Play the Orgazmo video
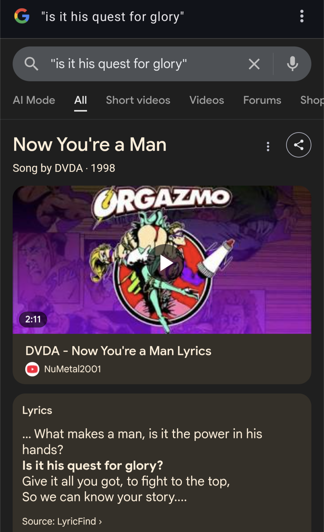Screen dimensions: 324x532 point(165,263)
